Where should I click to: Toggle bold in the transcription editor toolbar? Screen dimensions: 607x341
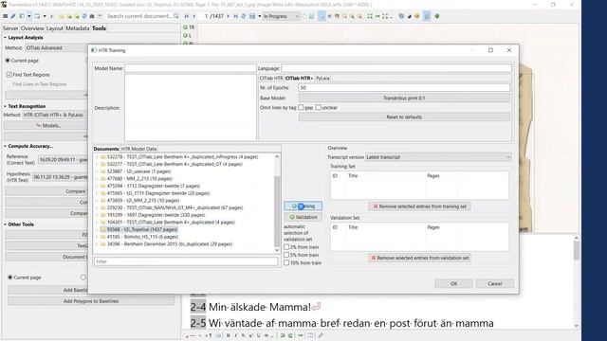pos(228,335)
